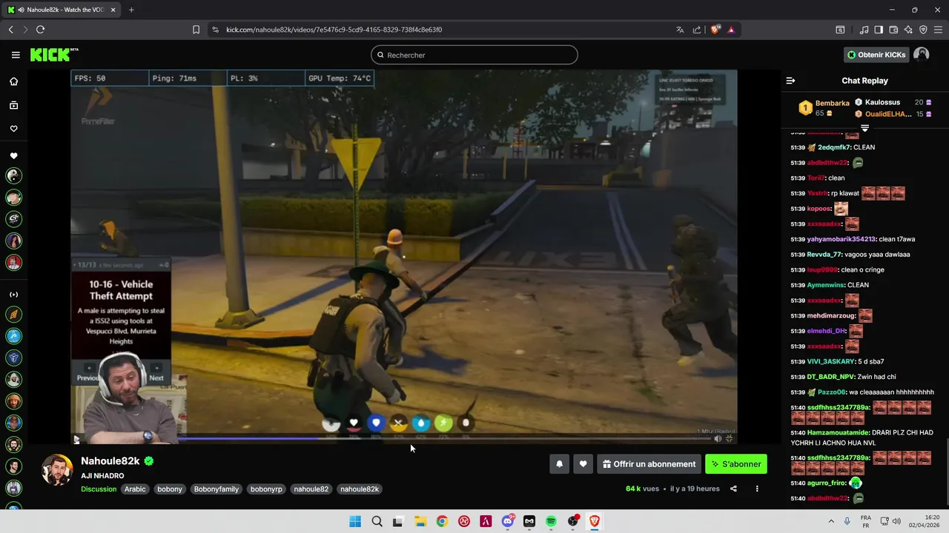Click the live indicator icon in sidebar
This screenshot has width=949, height=533.
pos(13,295)
